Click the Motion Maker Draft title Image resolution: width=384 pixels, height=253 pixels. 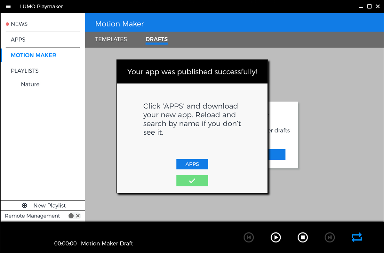107,244
